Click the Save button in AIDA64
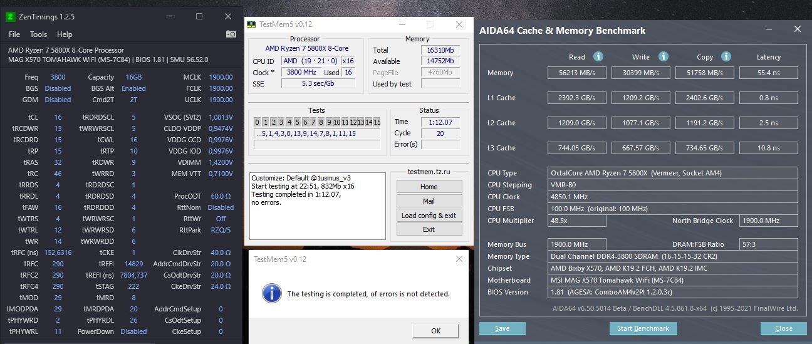Screen dimensions: 812x344 click(x=502, y=328)
